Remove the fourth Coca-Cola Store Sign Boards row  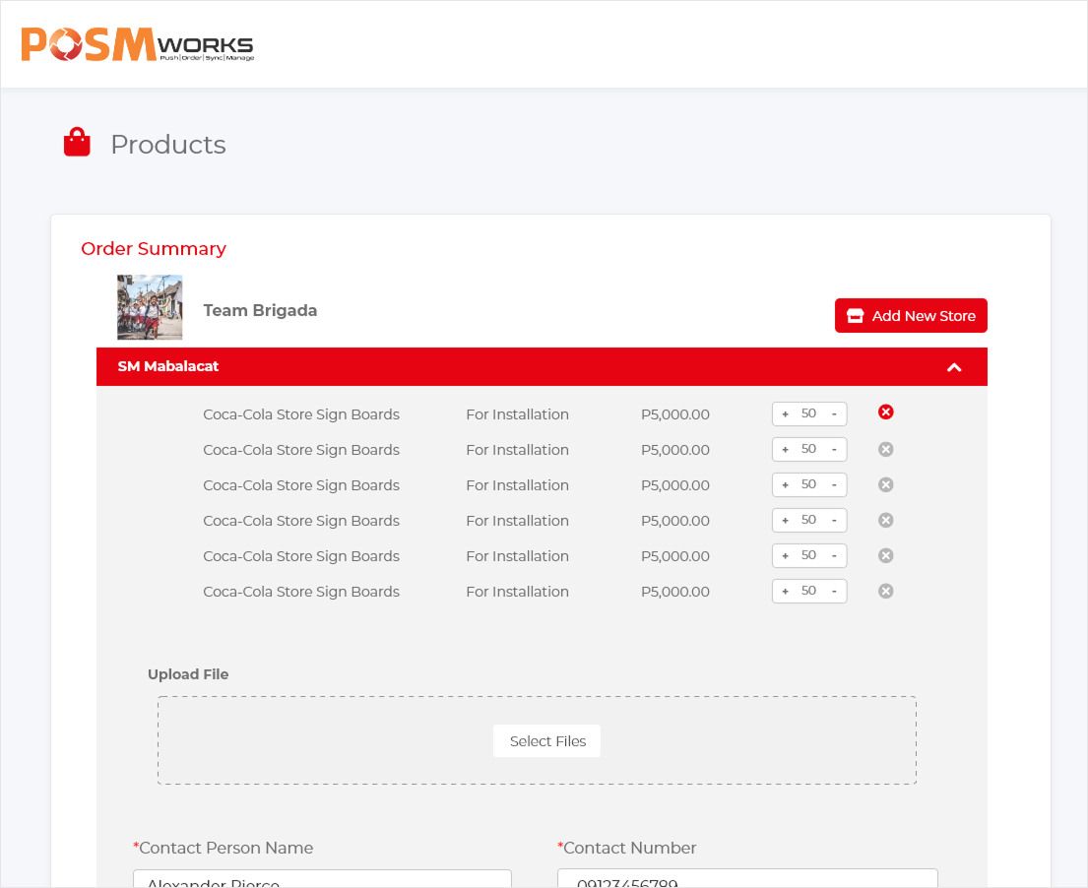(x=885, y=520)
